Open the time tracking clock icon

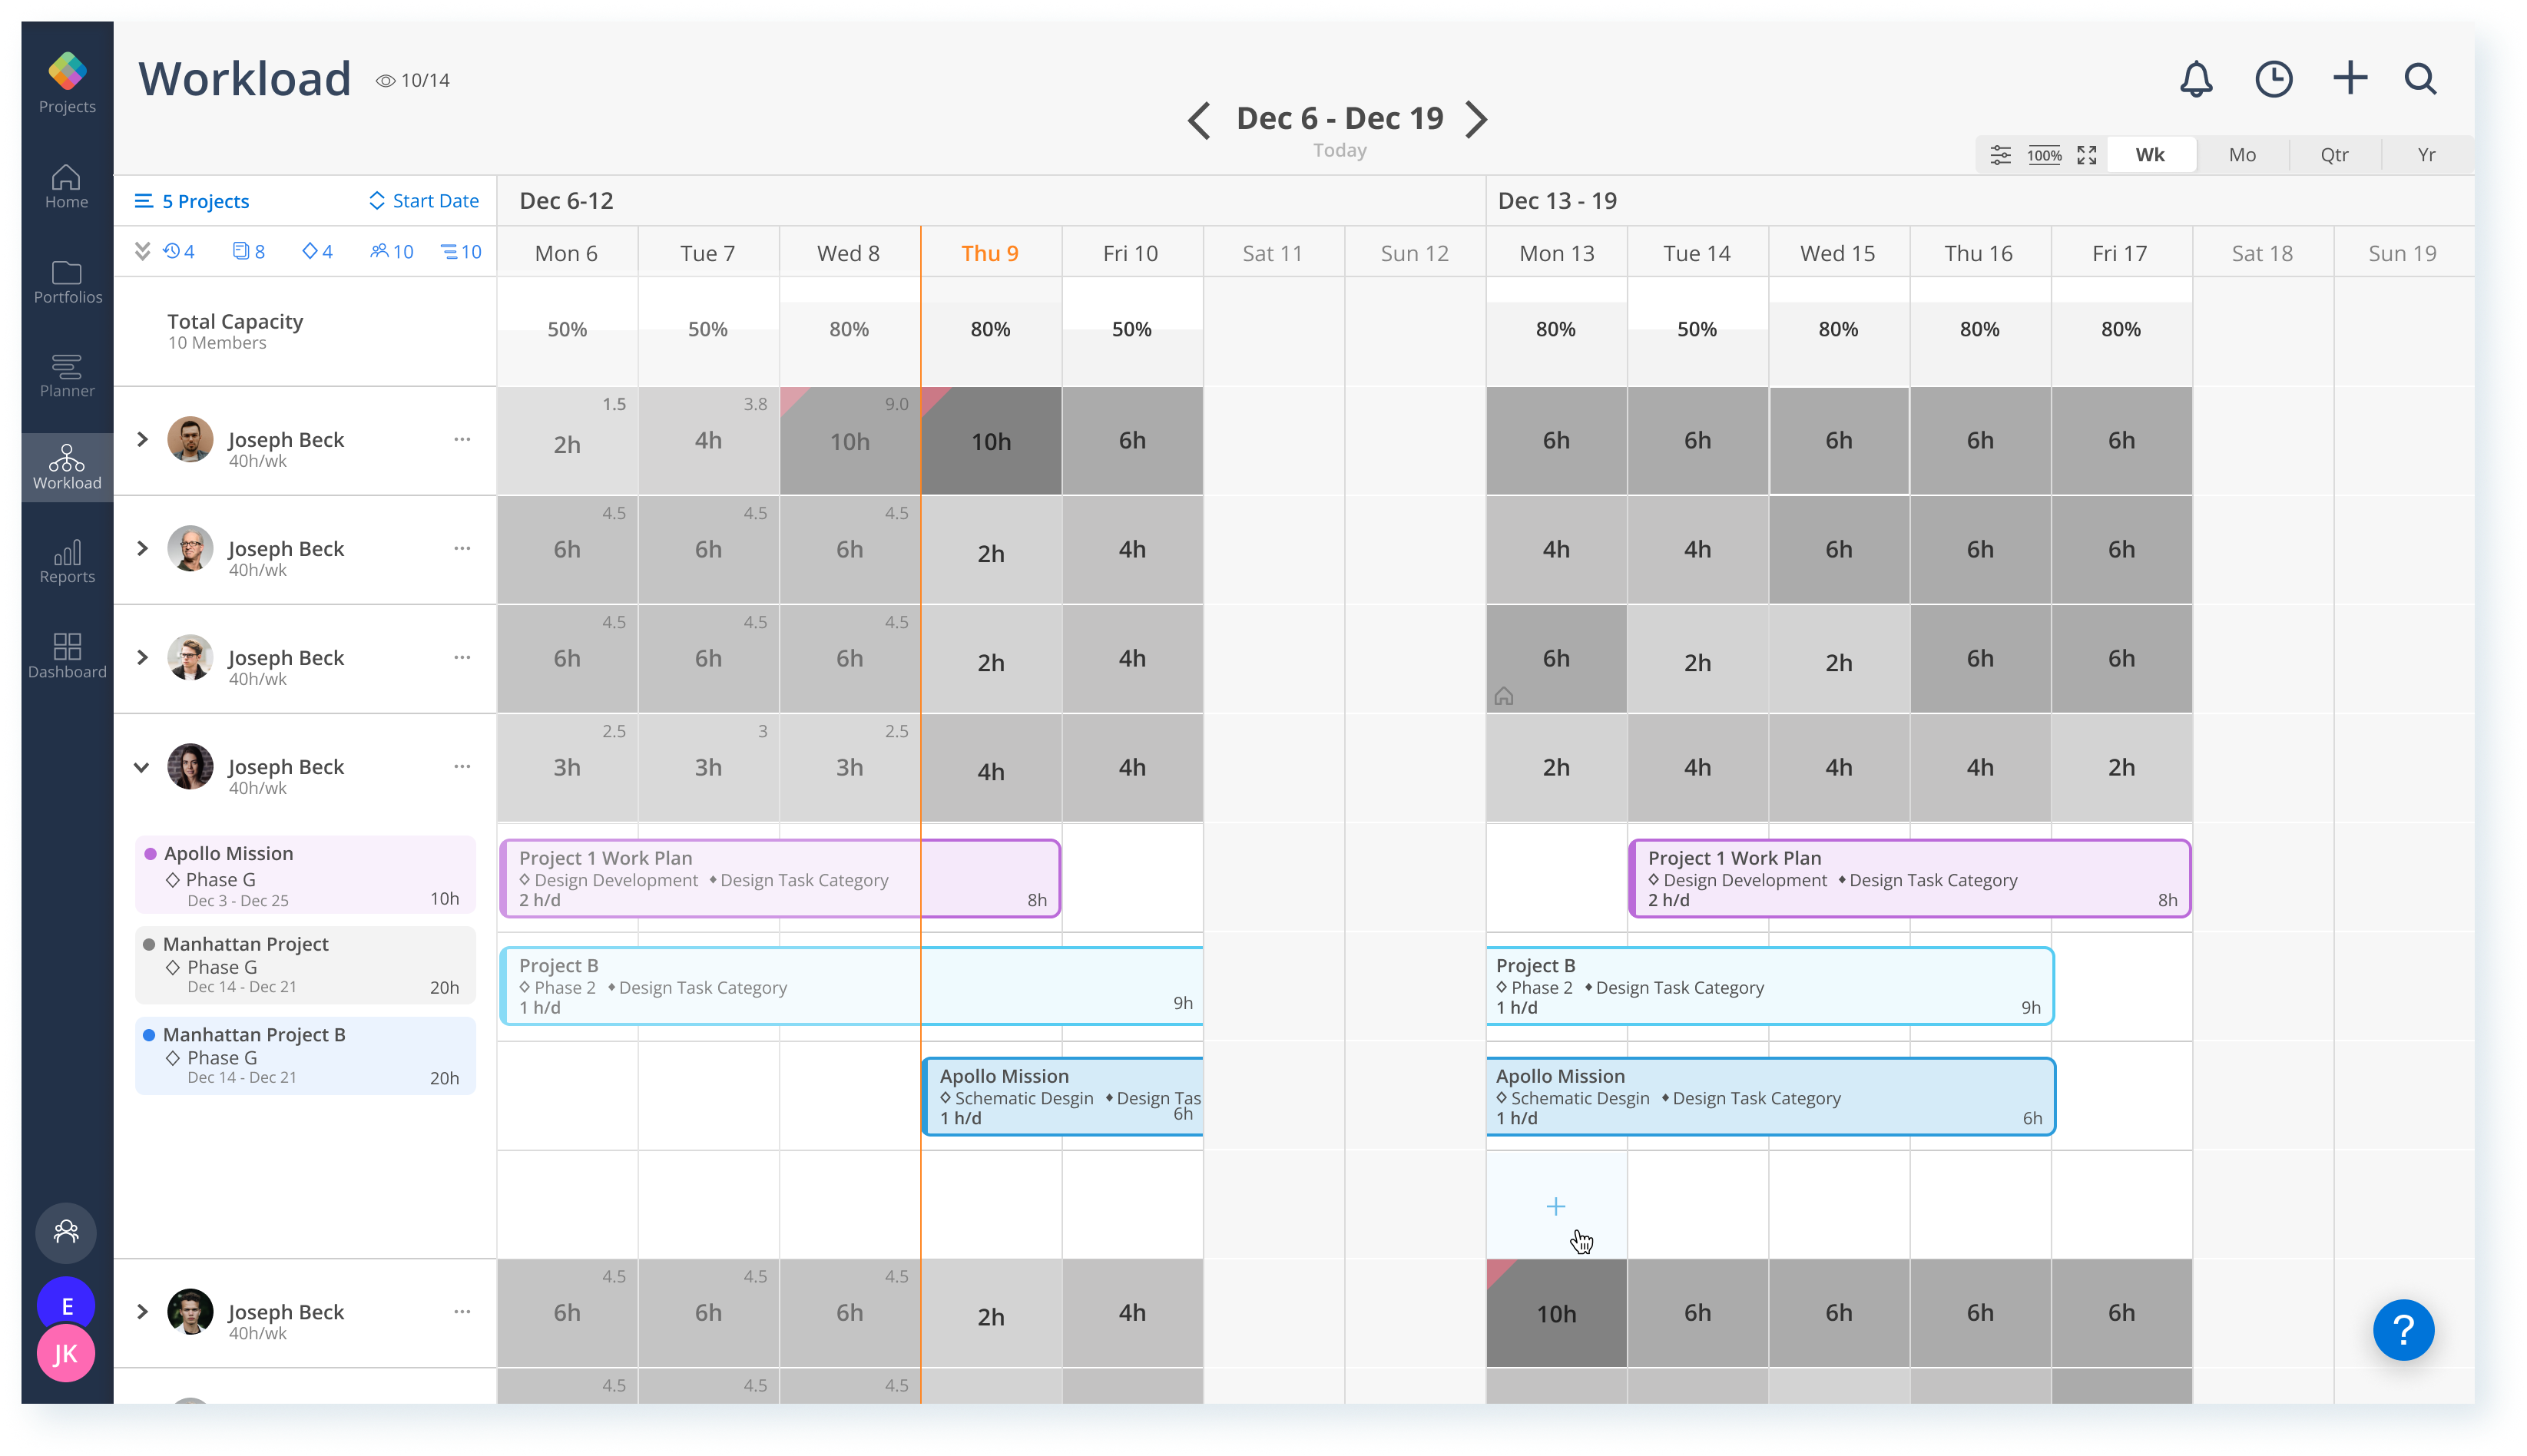pyautogui.click(x=2273, y=79)
